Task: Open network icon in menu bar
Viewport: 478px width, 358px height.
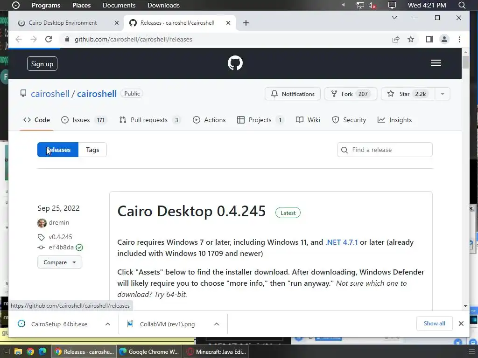Action: coord(360,5)
